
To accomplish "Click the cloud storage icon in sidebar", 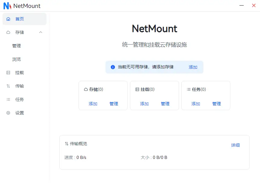I will [x=8, y=32].
